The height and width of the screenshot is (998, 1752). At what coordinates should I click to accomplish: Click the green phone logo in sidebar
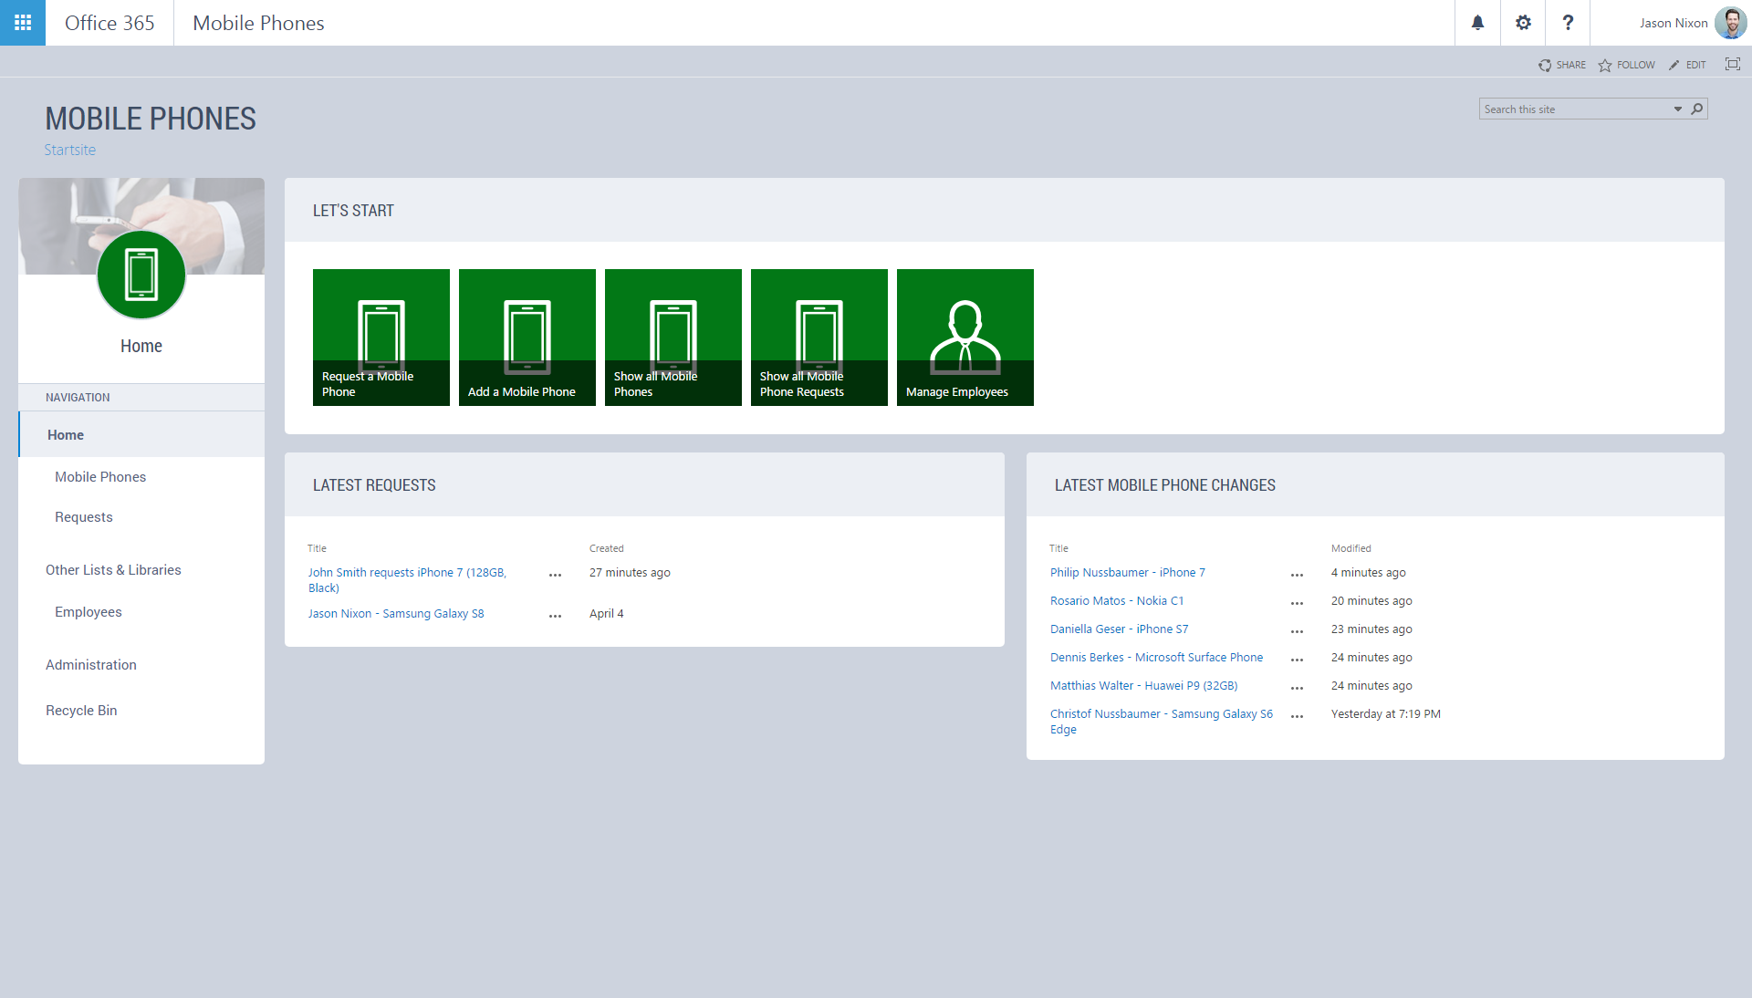(x=141, y=275)
